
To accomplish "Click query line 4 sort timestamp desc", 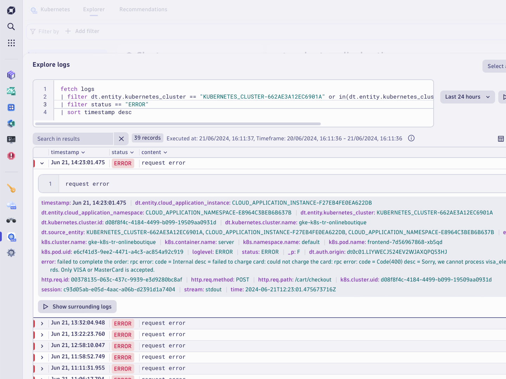I will (x=96, y=112).
